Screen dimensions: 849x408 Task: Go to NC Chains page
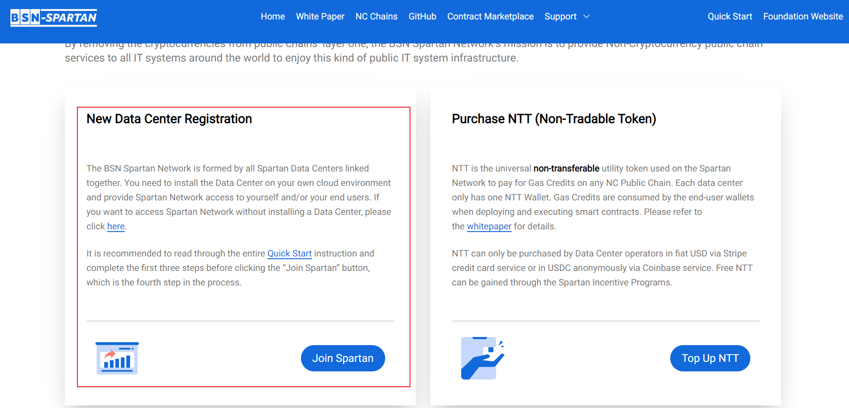376,17
